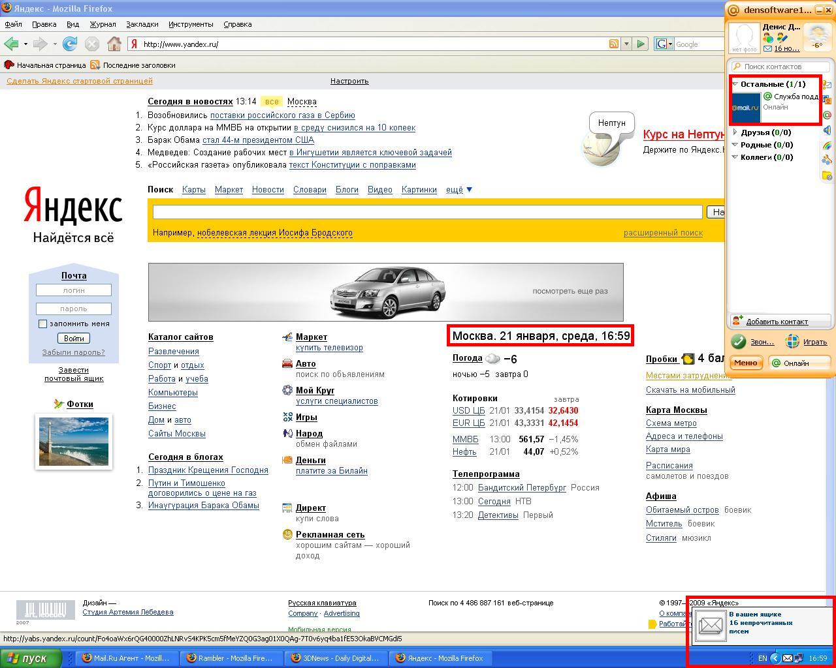Tick the 'запомнить меня' checkbox
This screenshot has height=668, width=836.
pos(42,324)
